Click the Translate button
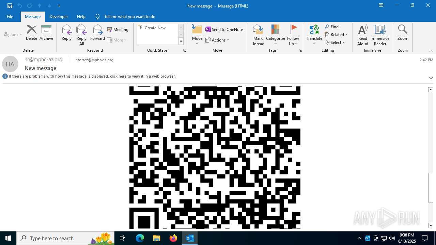 pyautogui.click(x=314, y=35)
